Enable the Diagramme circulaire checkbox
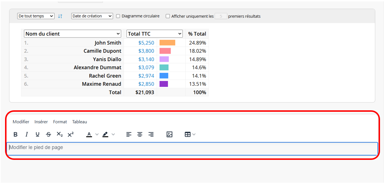This screenshot has width=384, height=183. point(118,16)
